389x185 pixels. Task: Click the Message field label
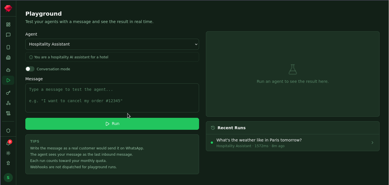34,79
